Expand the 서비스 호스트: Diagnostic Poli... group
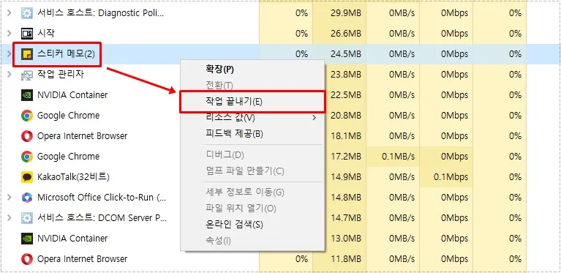561x273 pixels. click(10, 13)
